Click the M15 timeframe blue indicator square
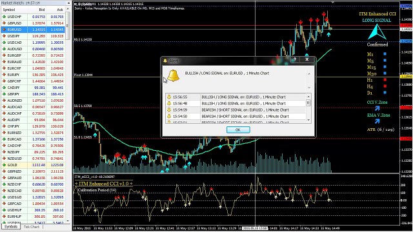 pos(385,67)
